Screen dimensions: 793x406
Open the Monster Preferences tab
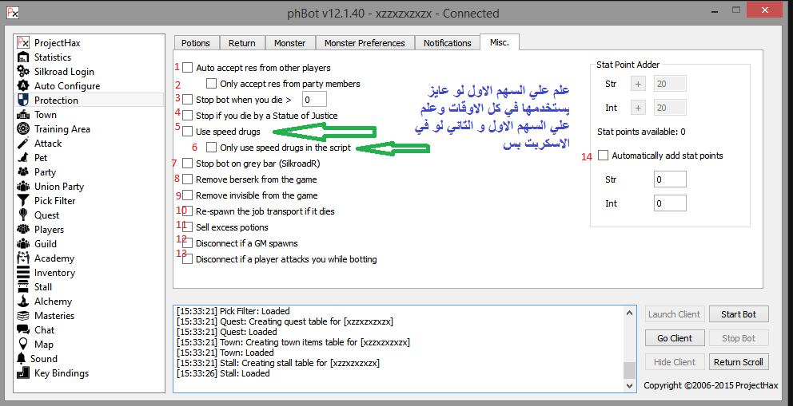point(365,43)
